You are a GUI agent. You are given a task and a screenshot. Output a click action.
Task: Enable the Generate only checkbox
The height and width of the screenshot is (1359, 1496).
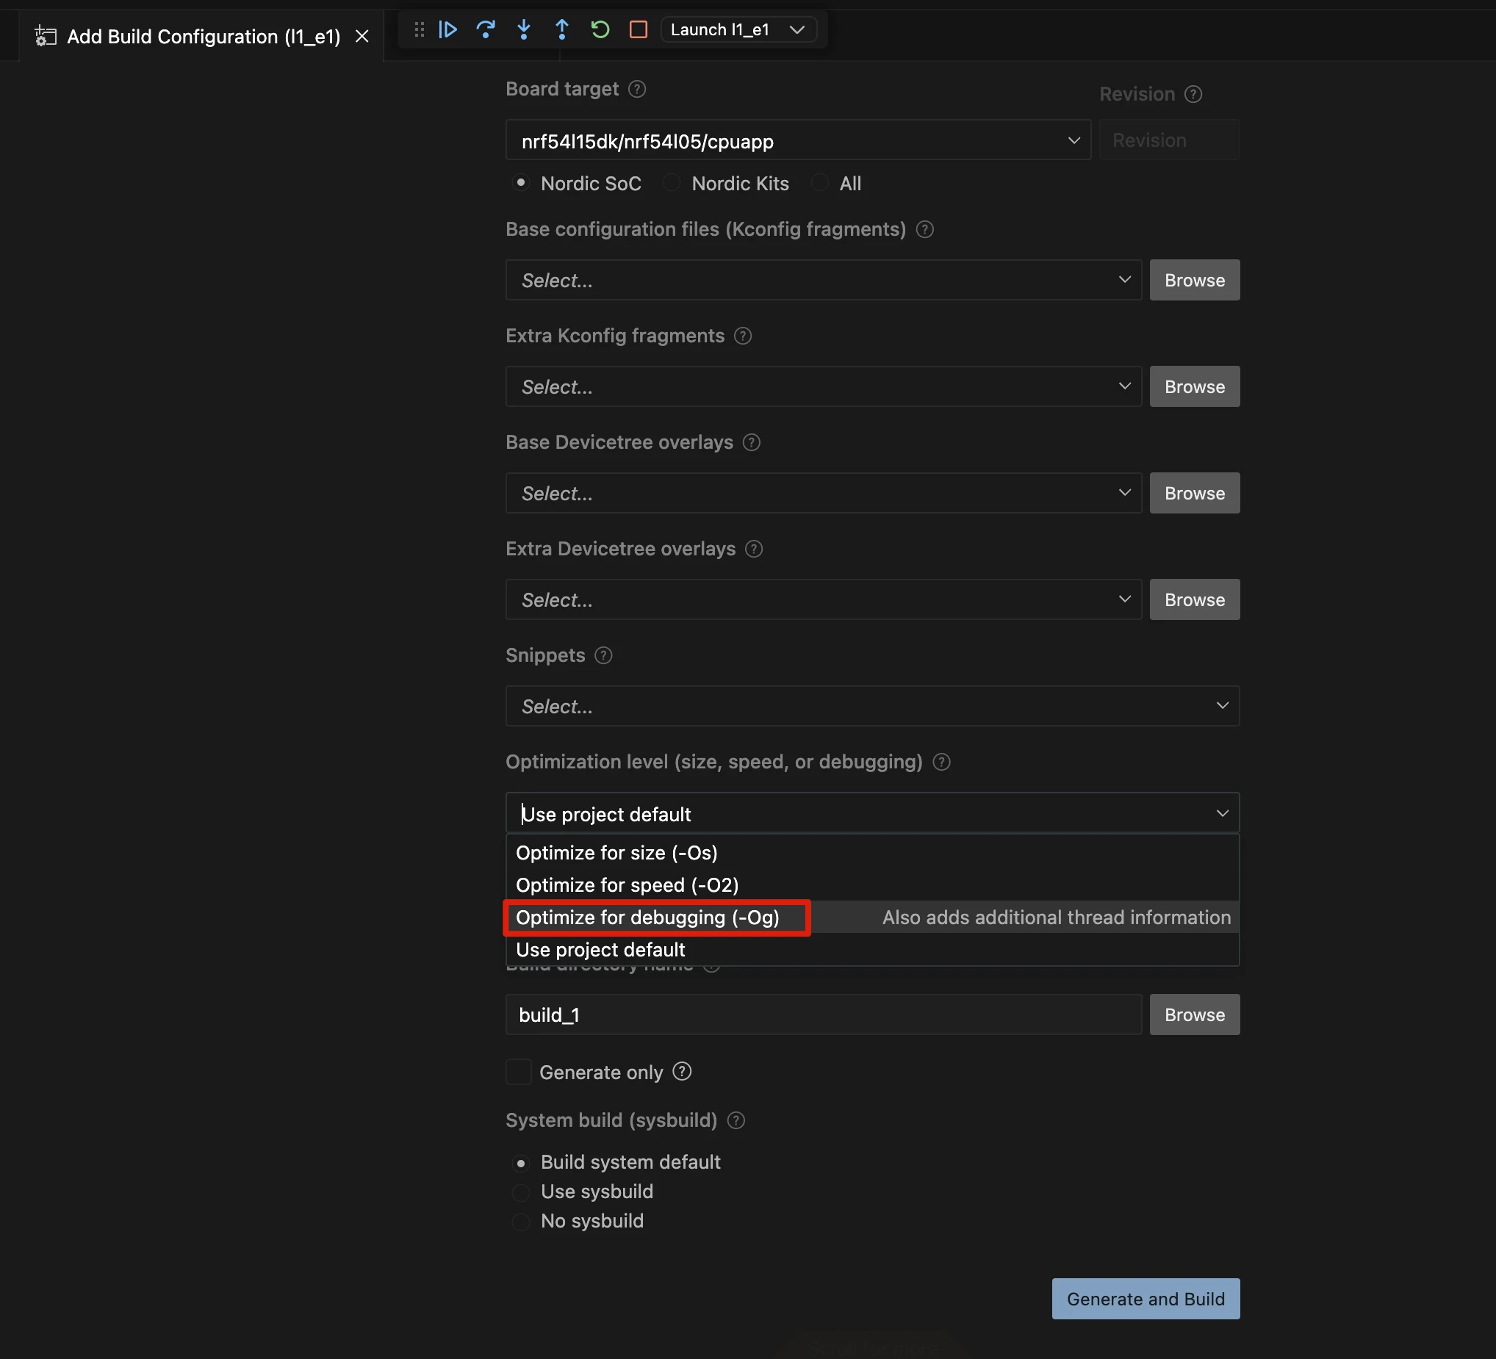[x=519, y=1072]
